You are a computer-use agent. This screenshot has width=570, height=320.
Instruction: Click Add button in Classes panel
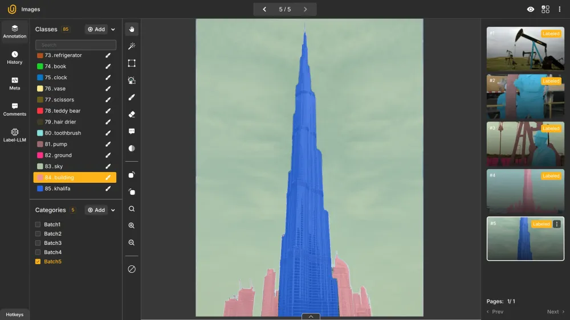click(96, 30)
